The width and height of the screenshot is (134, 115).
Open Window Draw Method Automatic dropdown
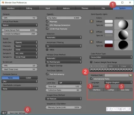click(x=64, y=58)
